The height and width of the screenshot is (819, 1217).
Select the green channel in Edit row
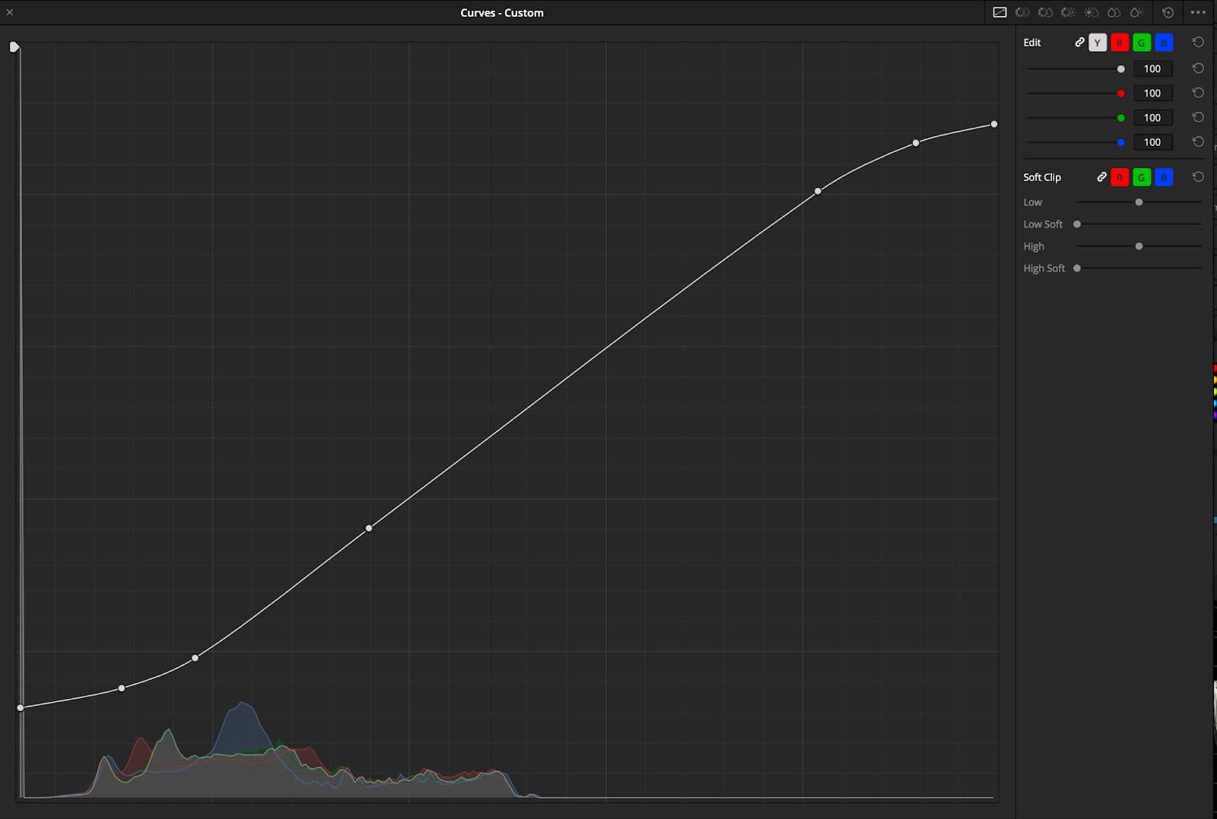pos(1142,43)
